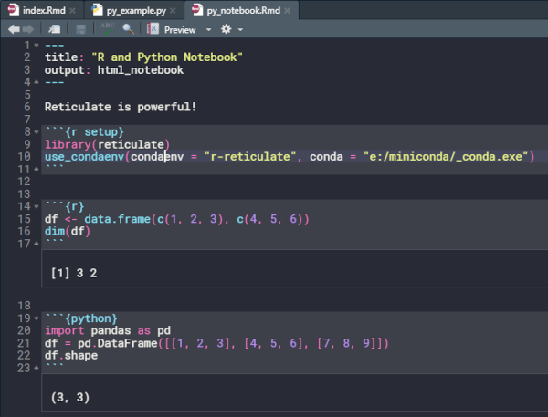Viewport: 548px width, 417px height.
Task: Click line number 18 in gutter
Action: coord(24,306)
